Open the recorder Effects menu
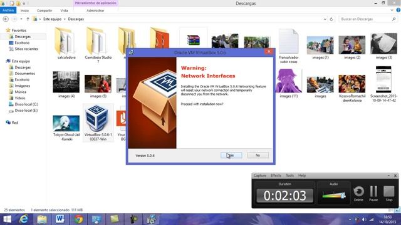 click(x=276, y=176)
